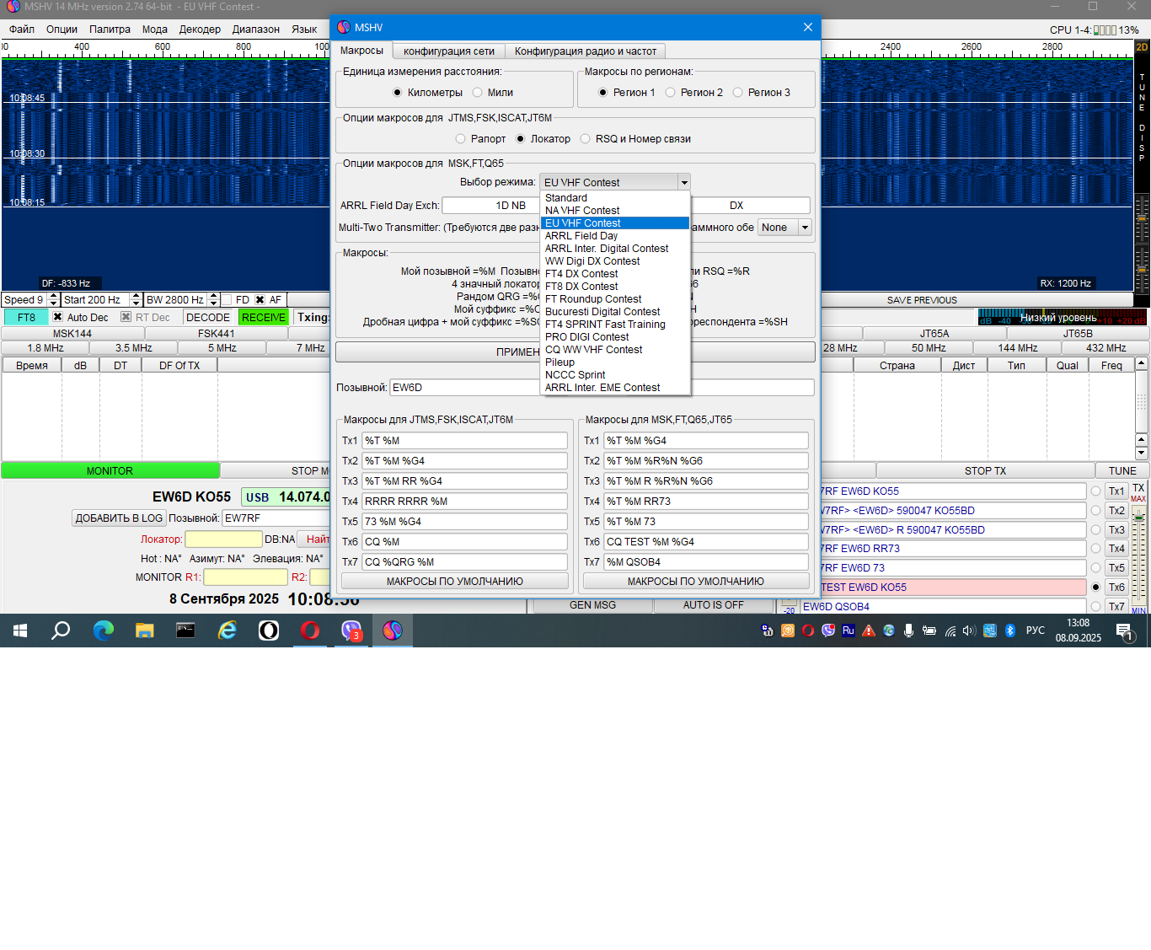The height and width of the screenshot is (950, 1151).
Task: Launch Microsoft Edge from the taskbar
Action: point(103,630)
